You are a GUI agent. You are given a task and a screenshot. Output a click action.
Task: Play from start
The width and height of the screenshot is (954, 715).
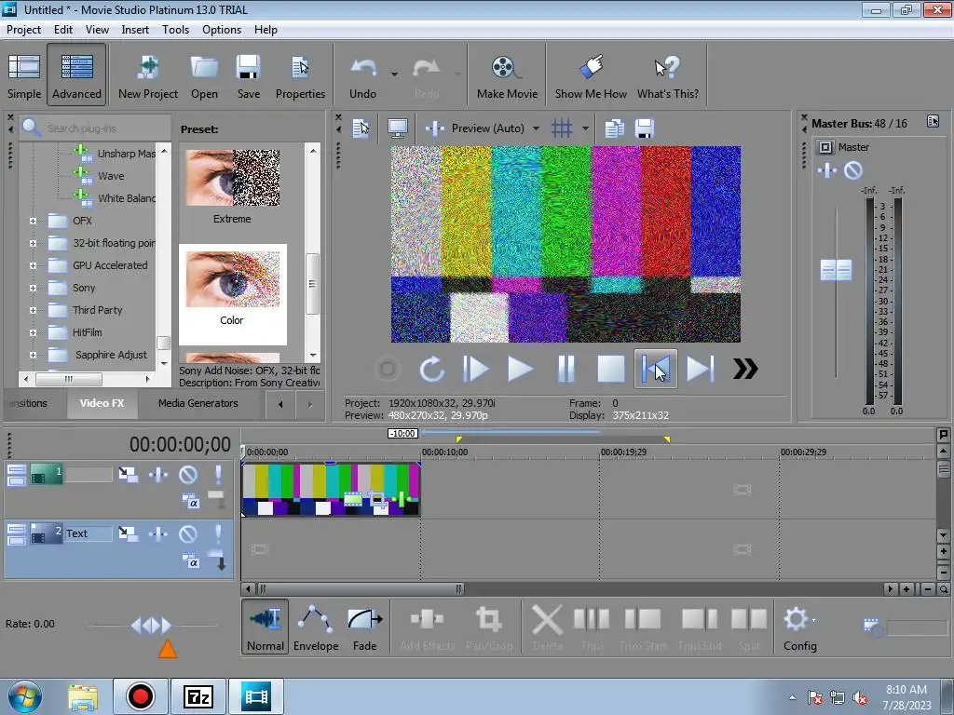475,369
